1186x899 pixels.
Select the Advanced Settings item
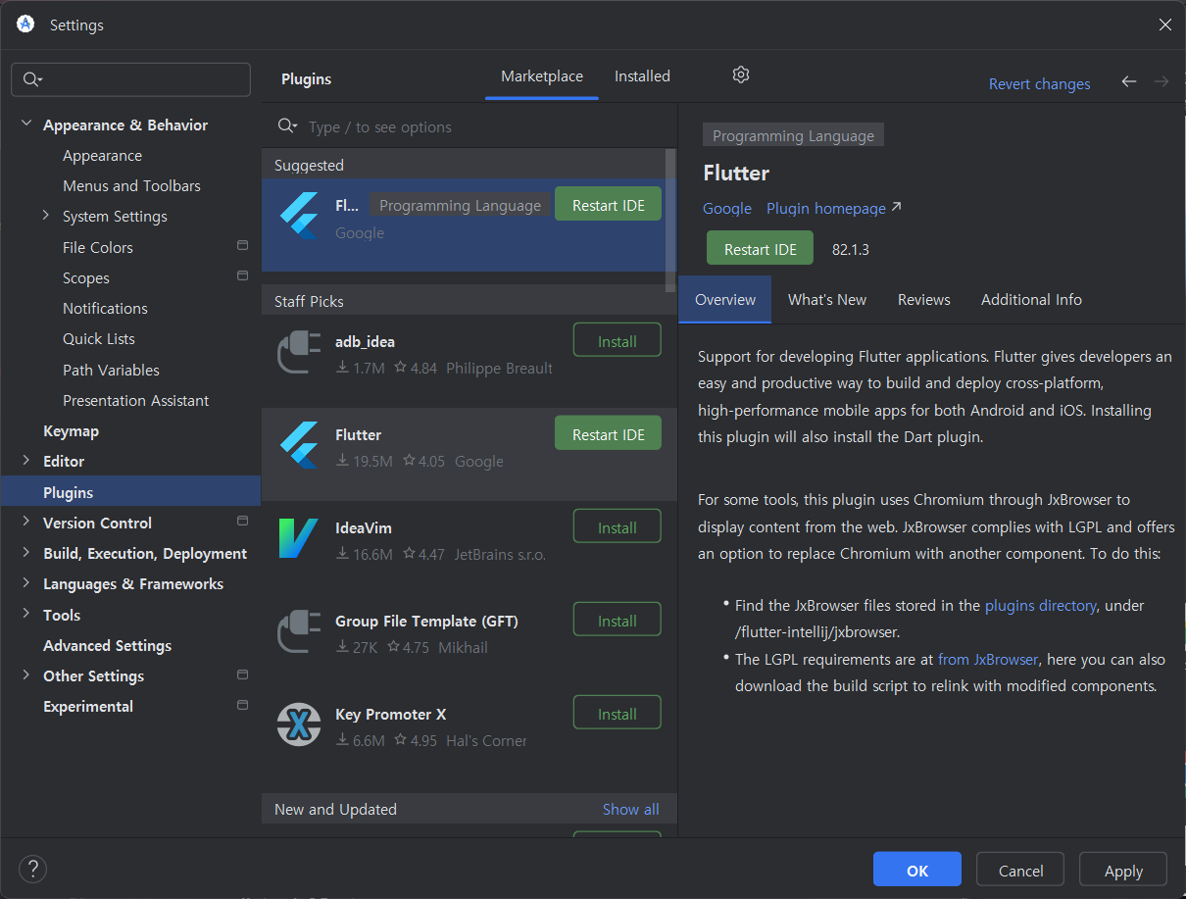coord(107,645)
